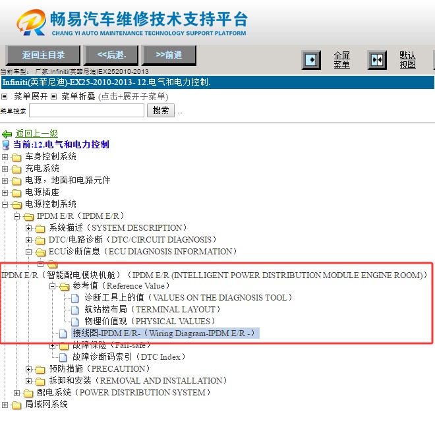Open 接线图-IPDM E/R Wiring Diagram item
This screenshot has width=435, height=431.
(x=165, y=333)
